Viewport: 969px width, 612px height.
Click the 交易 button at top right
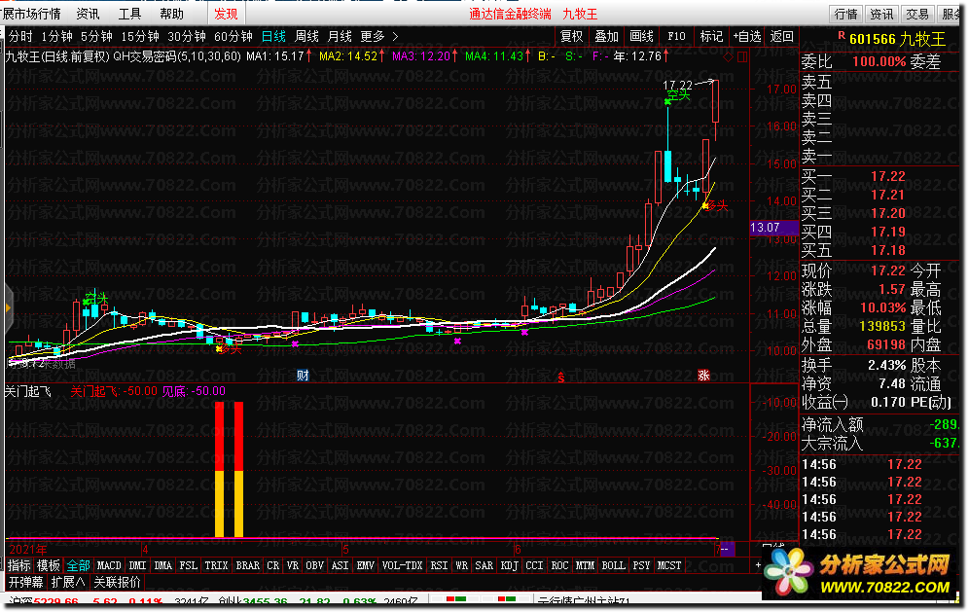917,14
